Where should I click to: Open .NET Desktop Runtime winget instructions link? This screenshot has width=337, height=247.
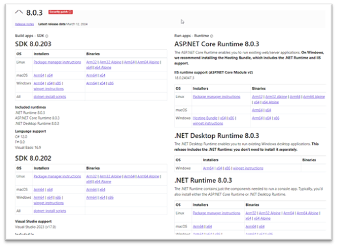(x=248, y=168)
